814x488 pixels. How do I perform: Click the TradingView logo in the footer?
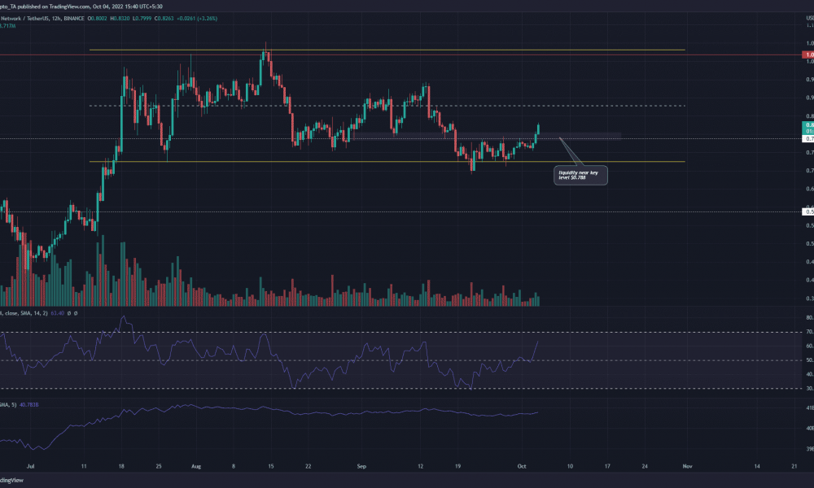(x=11, y=480)
